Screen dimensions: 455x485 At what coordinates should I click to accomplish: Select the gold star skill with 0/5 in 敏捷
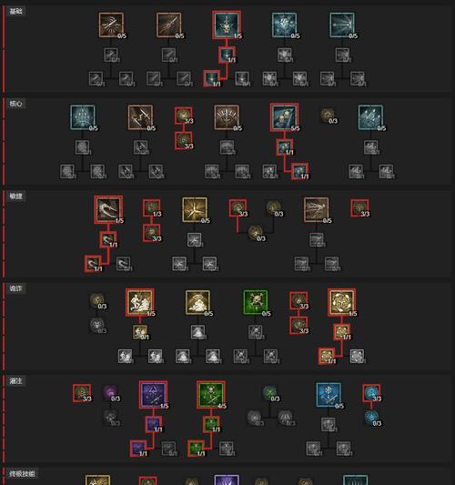(195, 209)
